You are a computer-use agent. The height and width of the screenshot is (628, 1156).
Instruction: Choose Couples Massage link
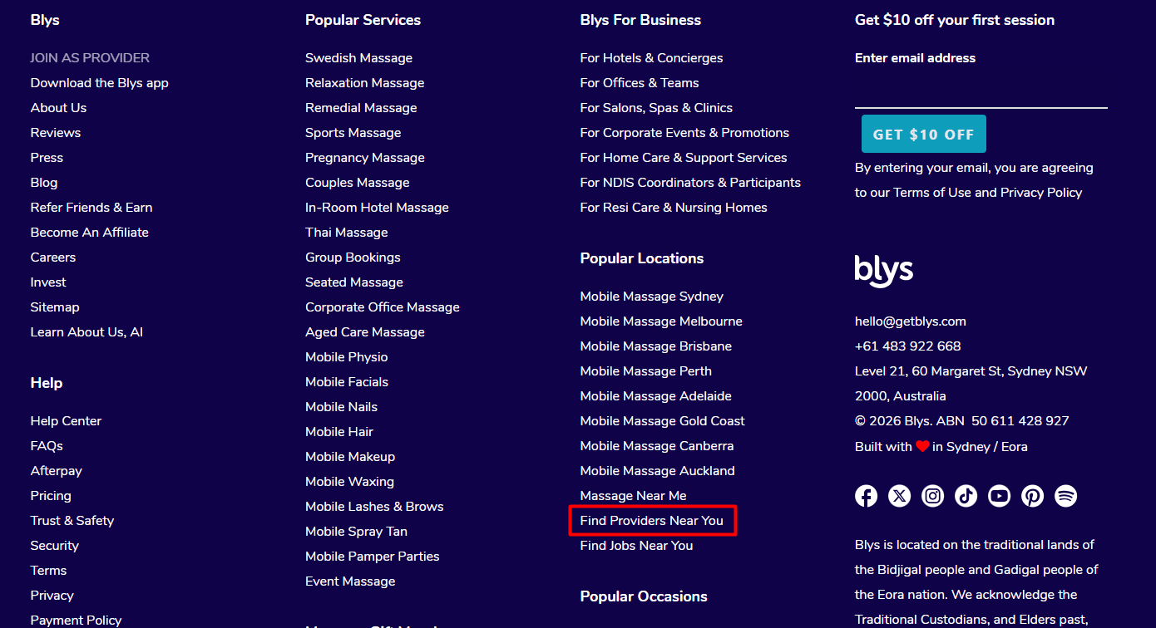[358, 183]
